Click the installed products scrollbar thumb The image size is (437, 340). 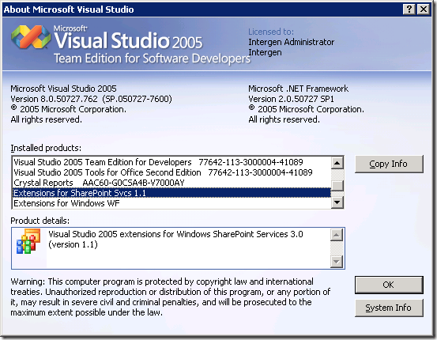[x=337, y=186]
